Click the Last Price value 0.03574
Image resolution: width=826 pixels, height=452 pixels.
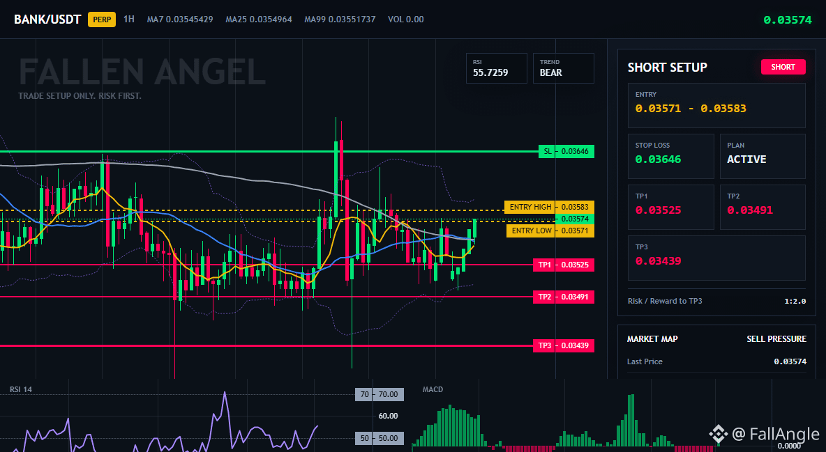coord(790,361)
